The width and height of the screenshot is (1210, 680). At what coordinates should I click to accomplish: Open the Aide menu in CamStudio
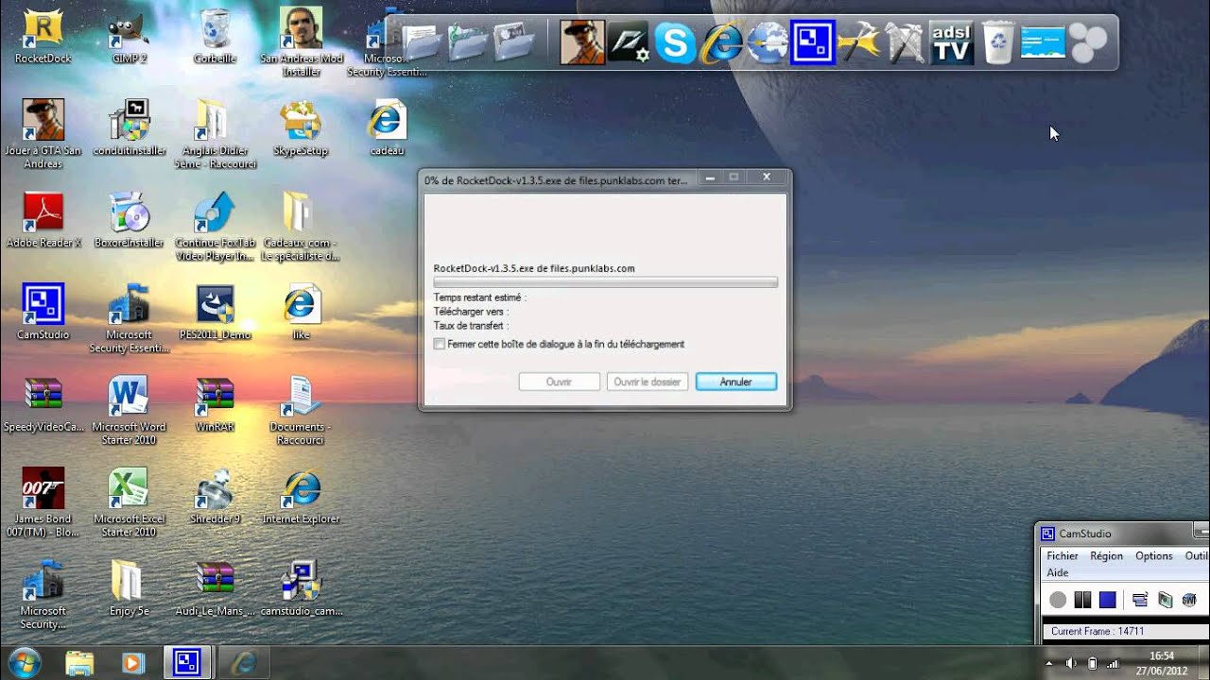tap(1058, 572)
